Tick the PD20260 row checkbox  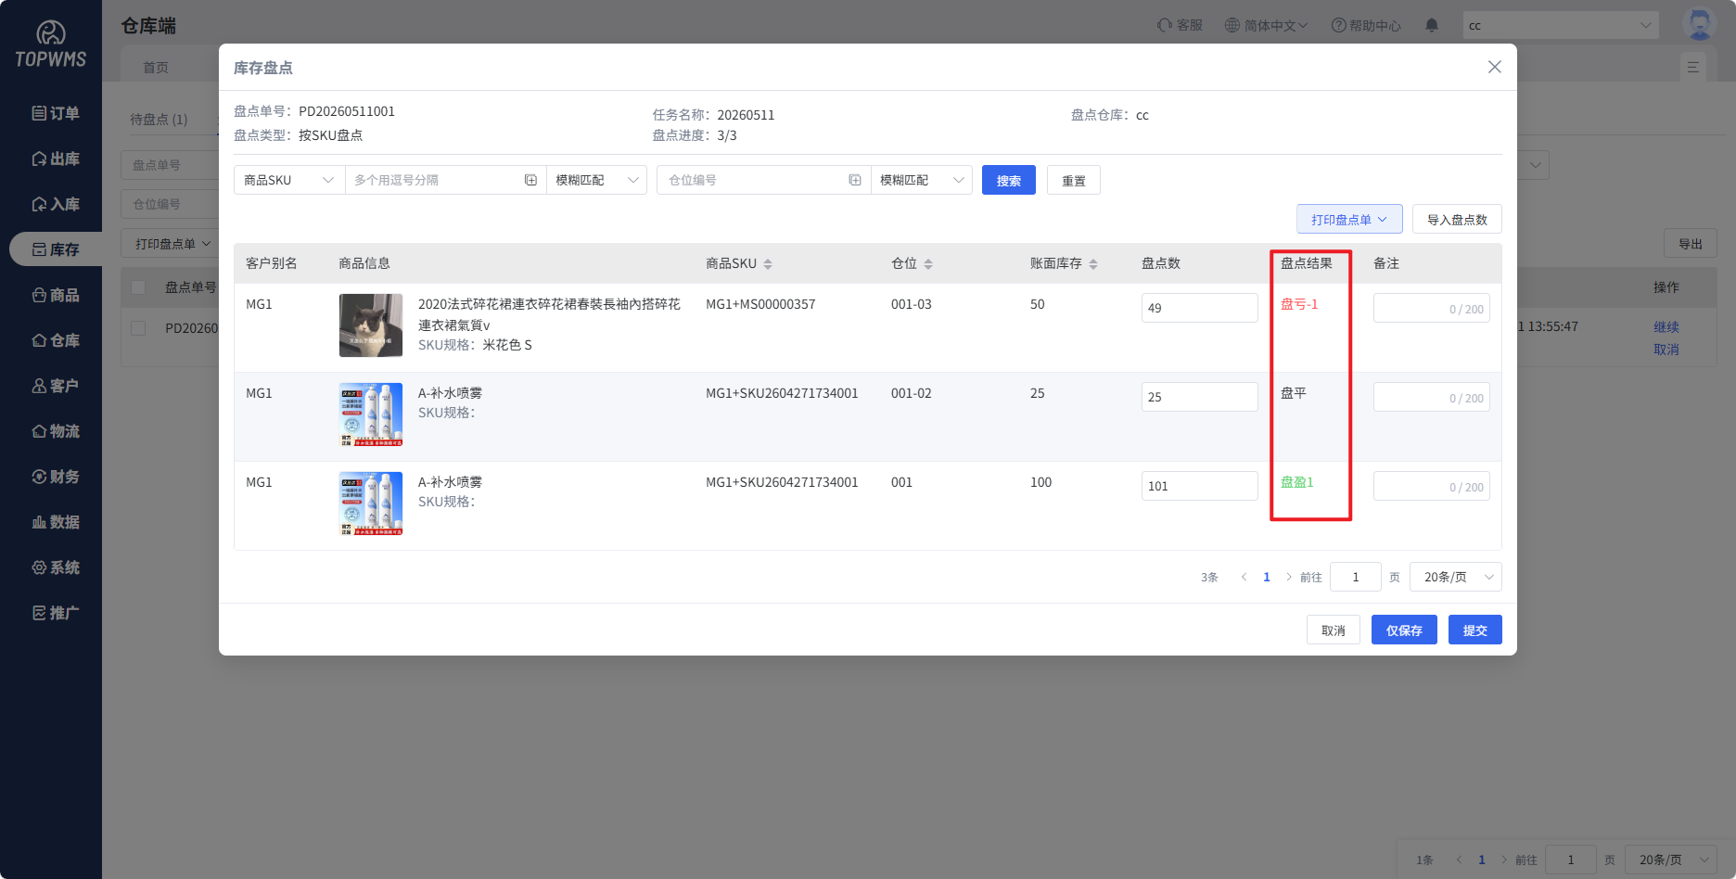click(x=138, y=328)
